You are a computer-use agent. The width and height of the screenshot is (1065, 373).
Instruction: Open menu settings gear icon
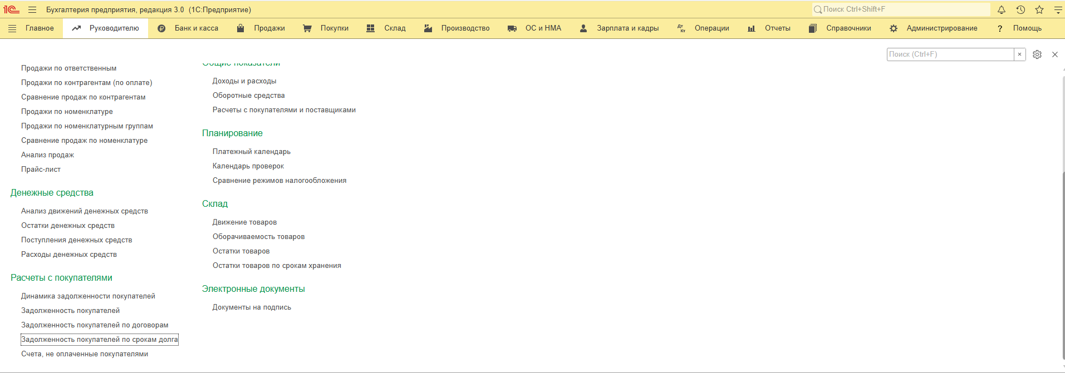[1037, 54]
